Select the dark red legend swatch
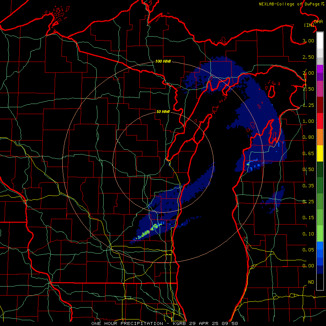Screen dimensions: 326x326 [x=320, y=105]
